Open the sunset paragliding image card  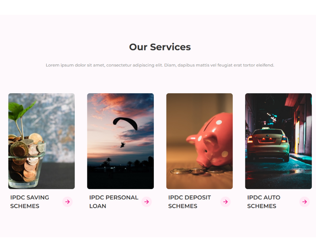(120, 141)
